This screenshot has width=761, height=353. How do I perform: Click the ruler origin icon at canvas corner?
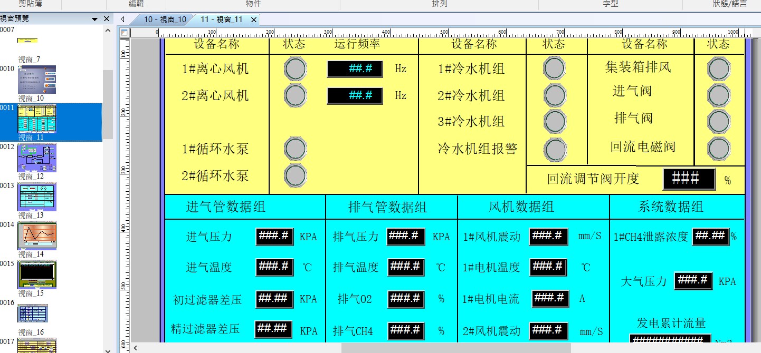pos(124,33)
